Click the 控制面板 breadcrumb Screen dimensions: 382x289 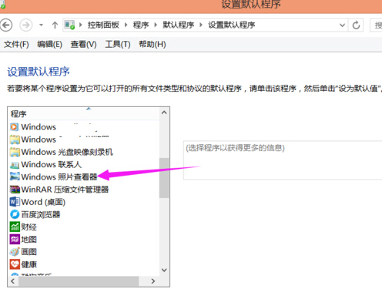[x=103, y=25]
